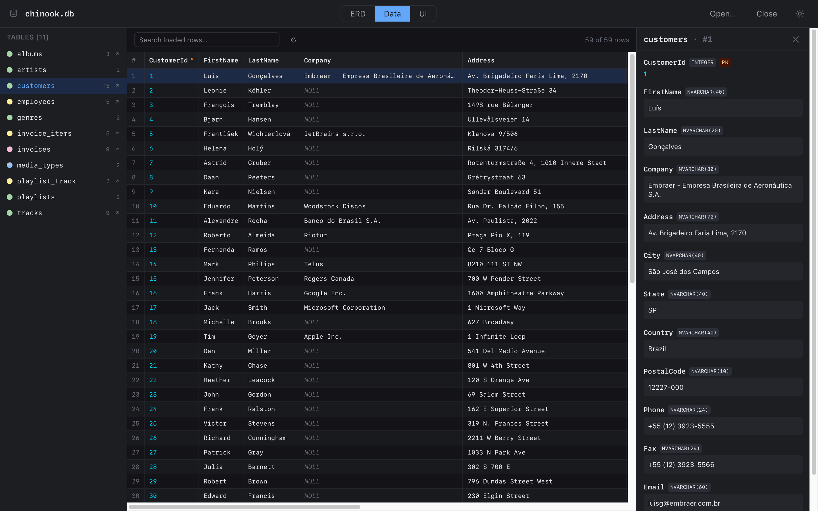Close the customers detail panel
Viewport: 818px width, 511px height.
(795, 39)
